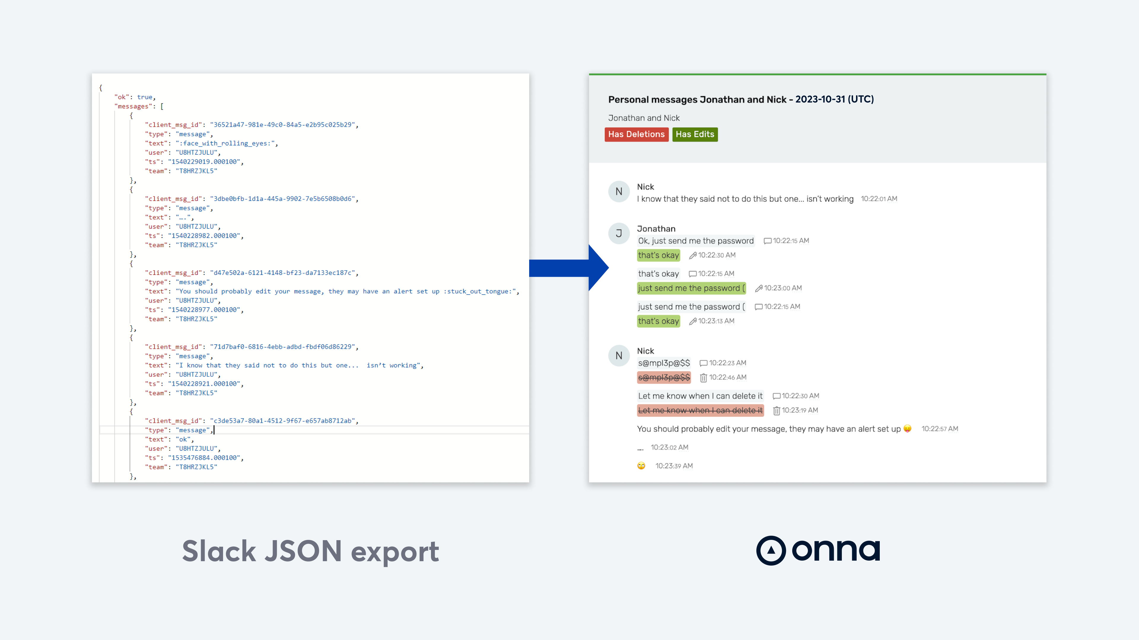
Task: Click the flushed emoji message at 10:23:39
Action: pos(640,465)
